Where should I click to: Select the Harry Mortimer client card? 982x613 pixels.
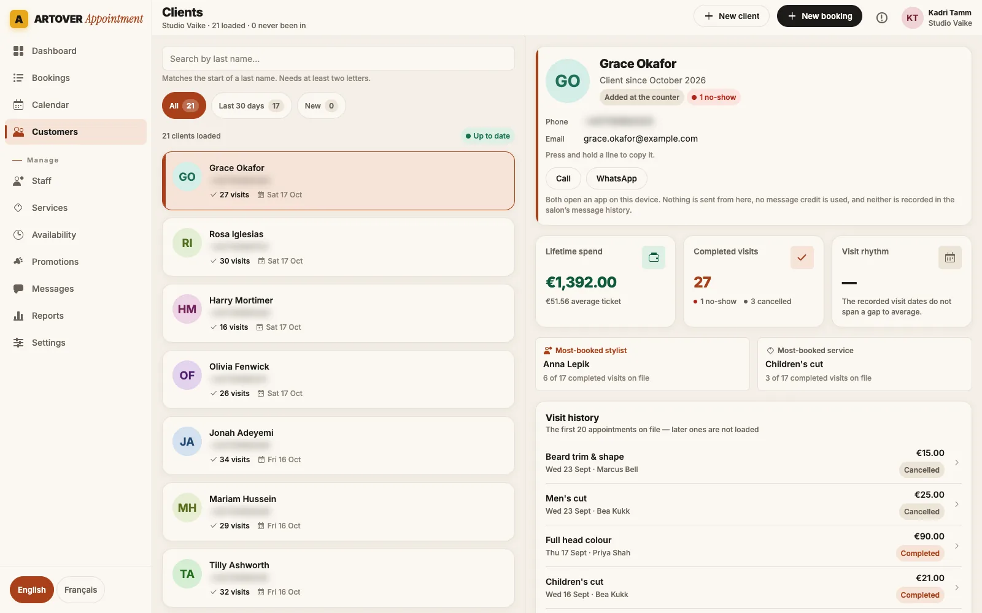coord(338,313)
